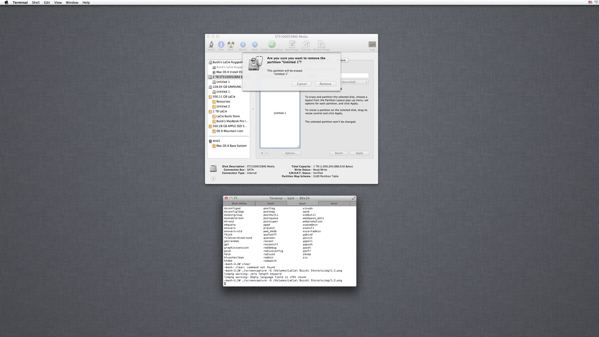Click the Burn toolbar icon
This screenshot has height=337, width=599.
tap(231, 44)
